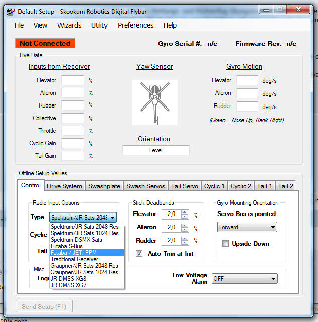Open the Utility menu
318x322 pixels.
(x=99, y=25)
